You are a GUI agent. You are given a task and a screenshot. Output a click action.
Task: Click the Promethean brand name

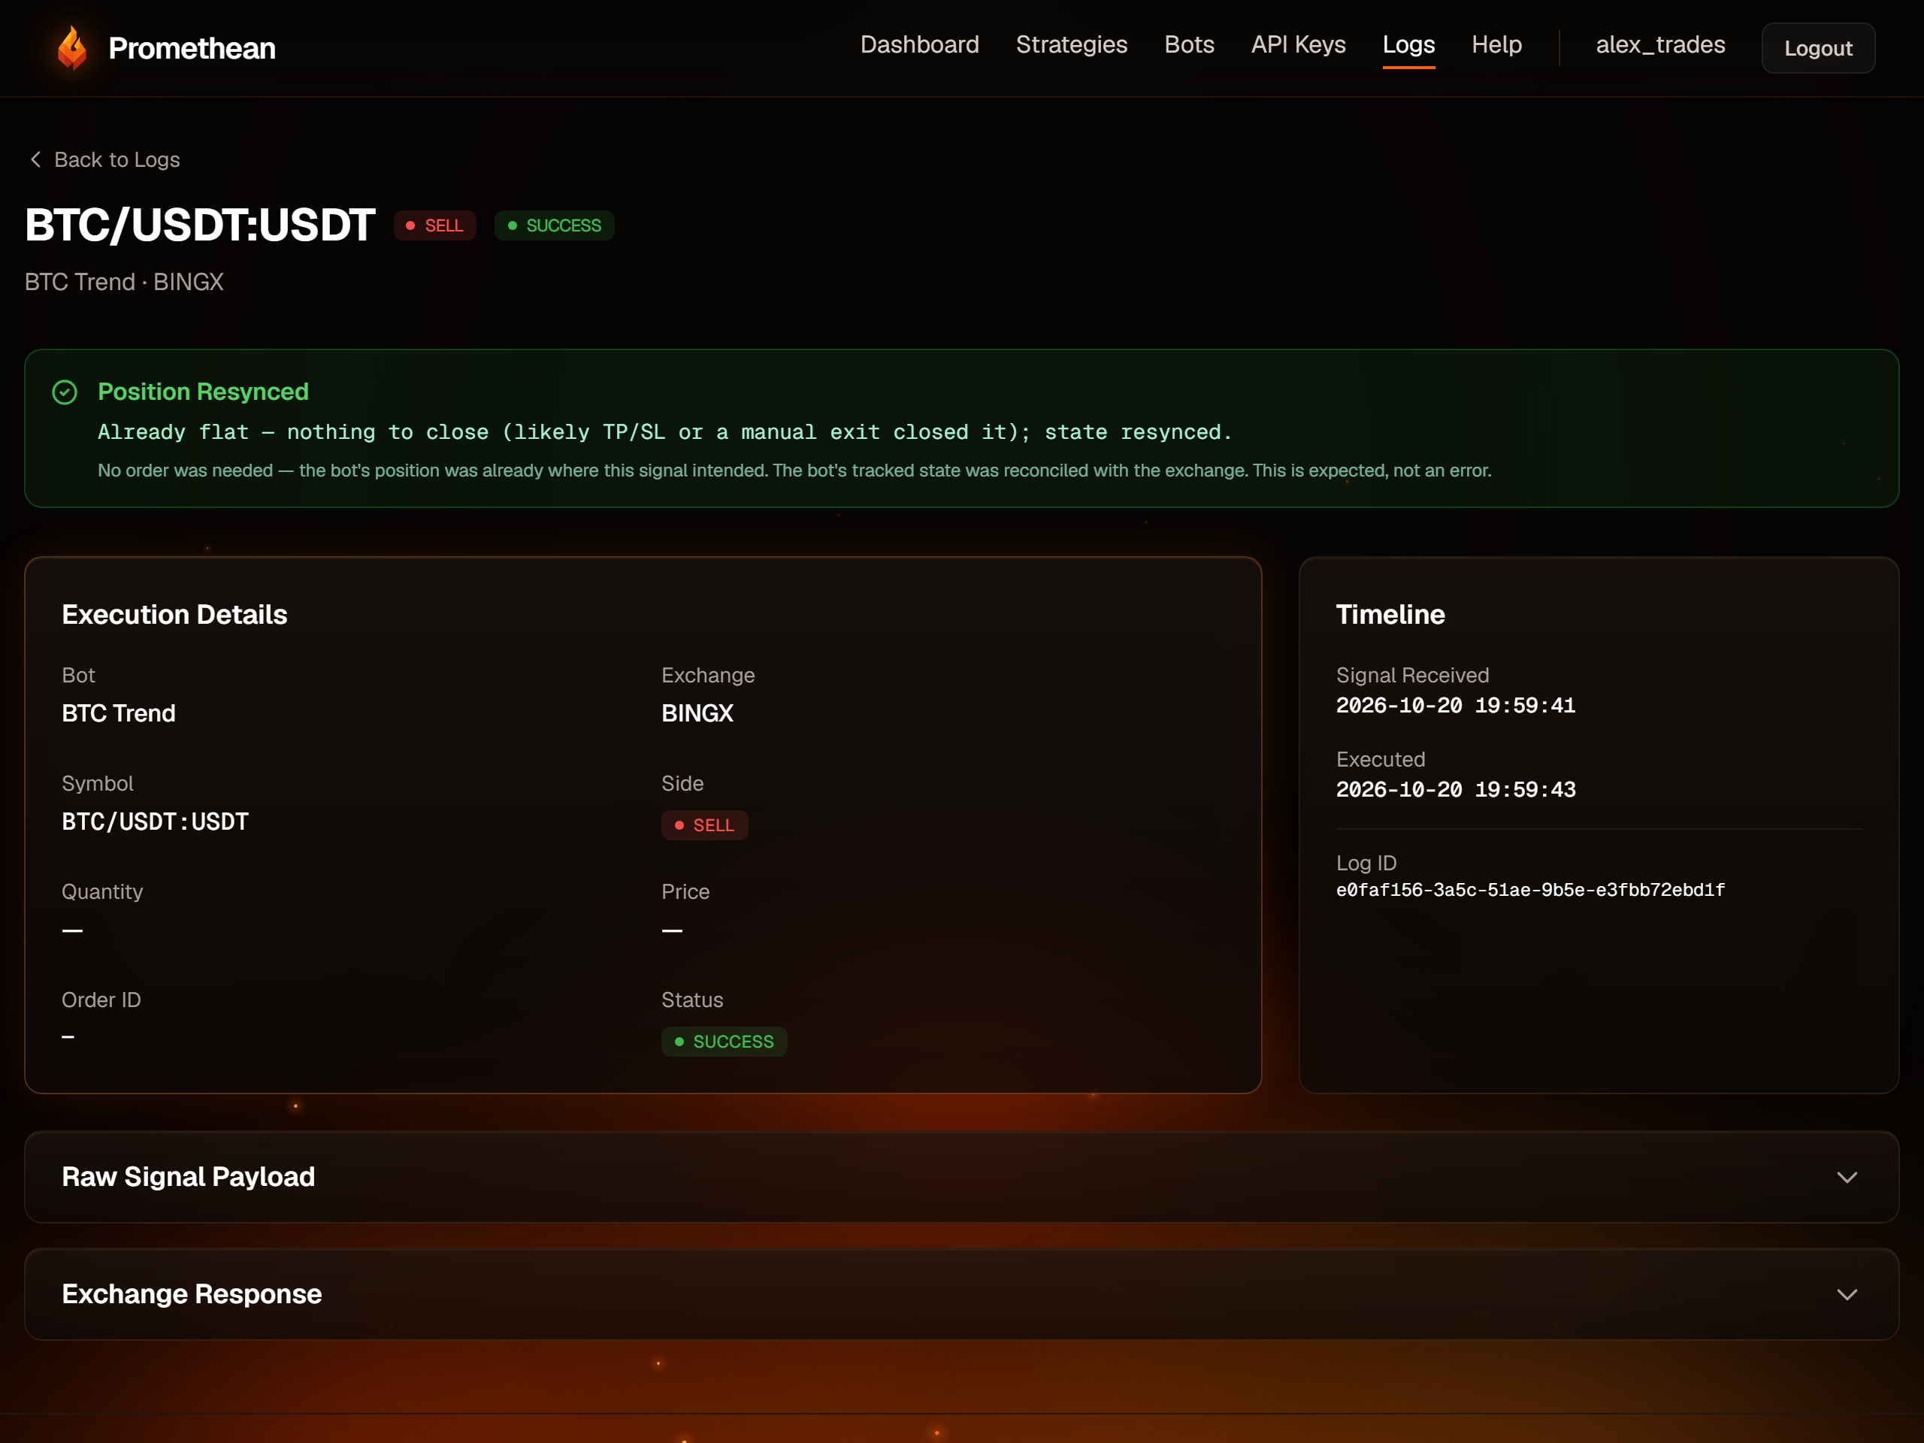[192, 48]
